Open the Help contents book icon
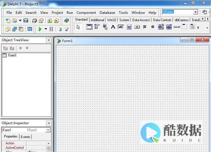 [66, 21]
